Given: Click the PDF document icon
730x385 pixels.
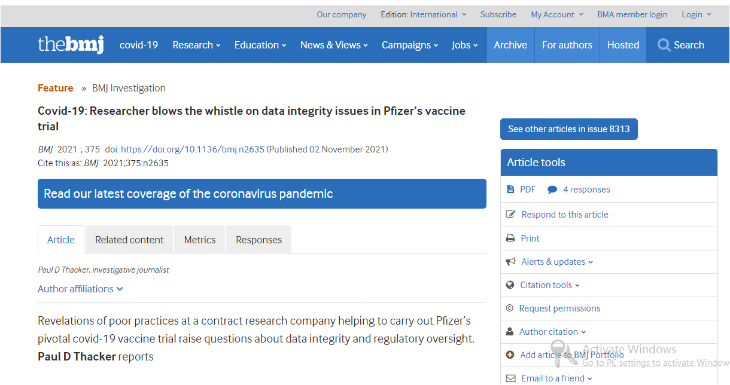Looking at the screenshot, I should pos(510,190).
